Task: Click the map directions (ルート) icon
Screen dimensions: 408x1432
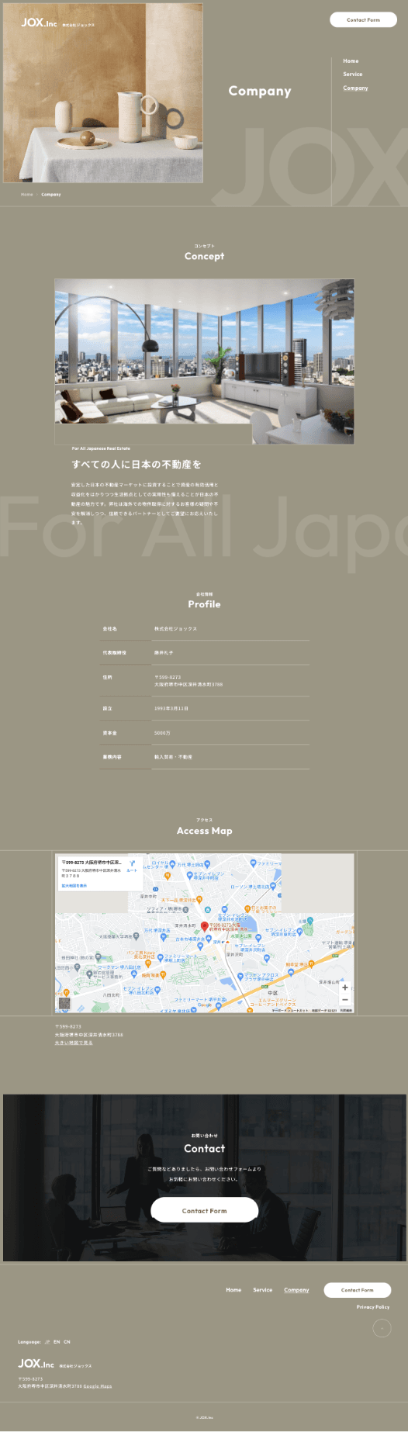Action: (132, 864)
